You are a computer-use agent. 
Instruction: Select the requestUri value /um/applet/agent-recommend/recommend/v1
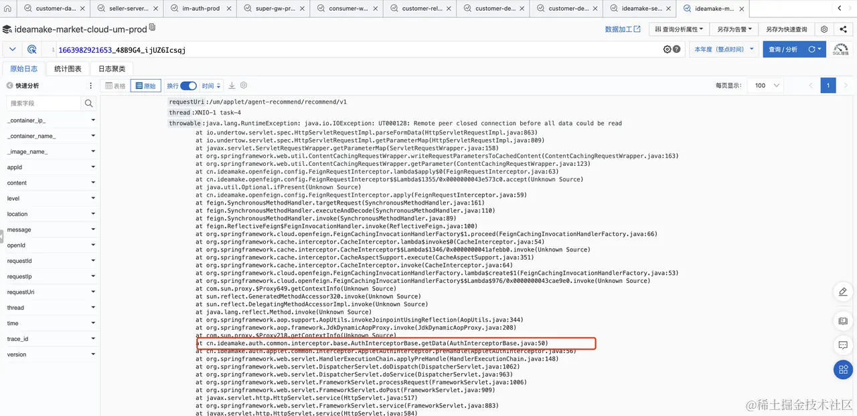(x=277, y=102)
